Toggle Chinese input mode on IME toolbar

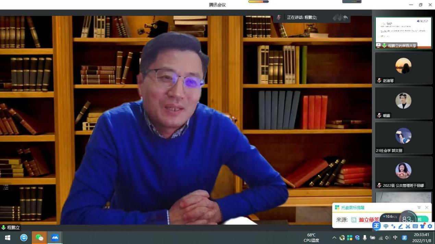pyautogui.click(x=386, y=226)
